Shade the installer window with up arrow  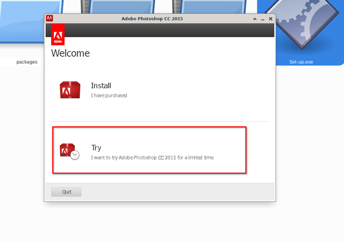point(255,19)
